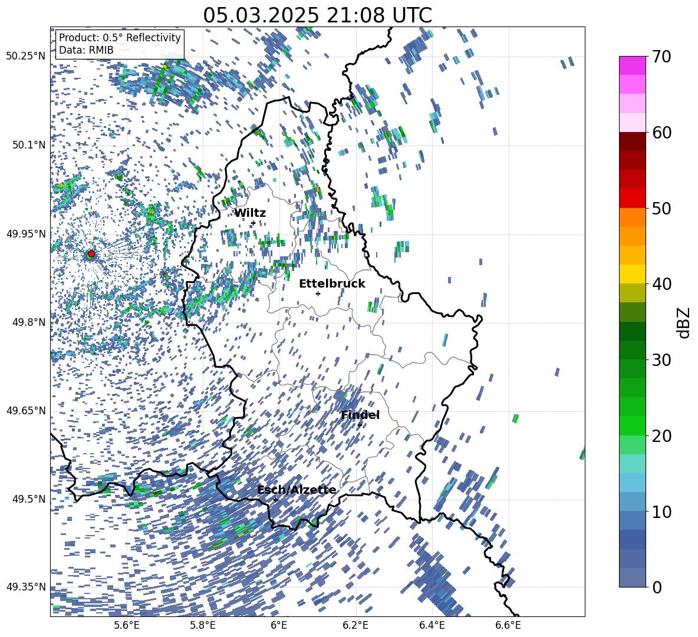Click the 6.4°E longitude label
This screenshot has width=698, height=637.
pos(432,625)
